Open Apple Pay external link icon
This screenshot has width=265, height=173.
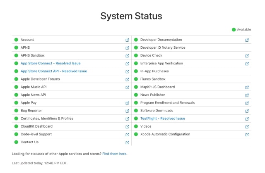(x=127, y=103)
